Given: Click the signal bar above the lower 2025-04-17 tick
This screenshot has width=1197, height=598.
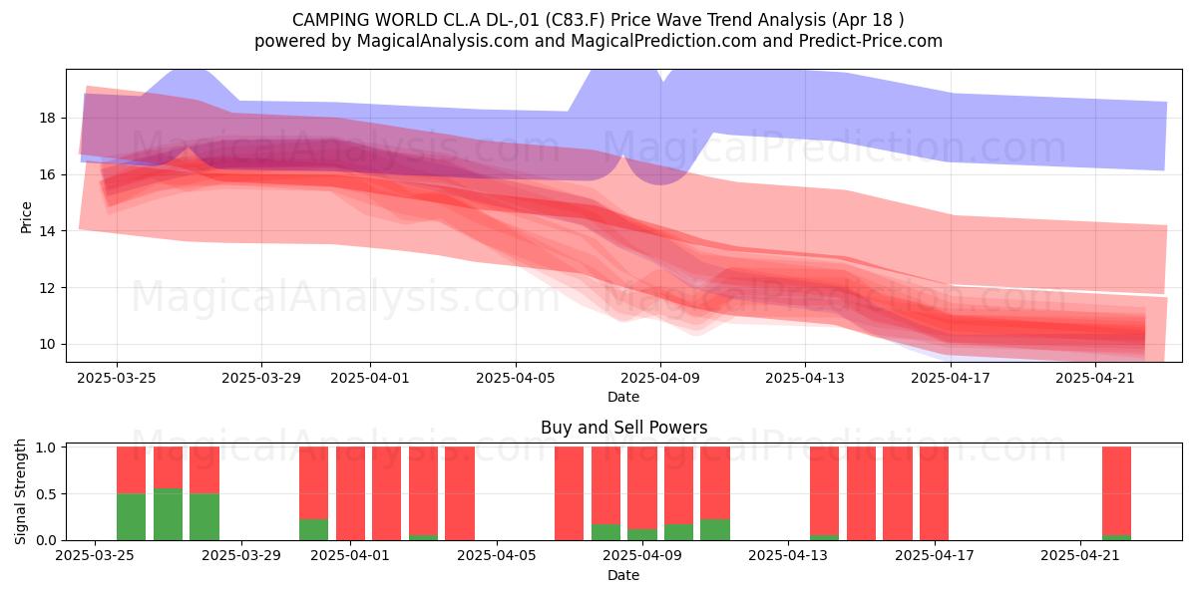Looking at the screenshot, I should pyautogui.click(x=934, y=493).
